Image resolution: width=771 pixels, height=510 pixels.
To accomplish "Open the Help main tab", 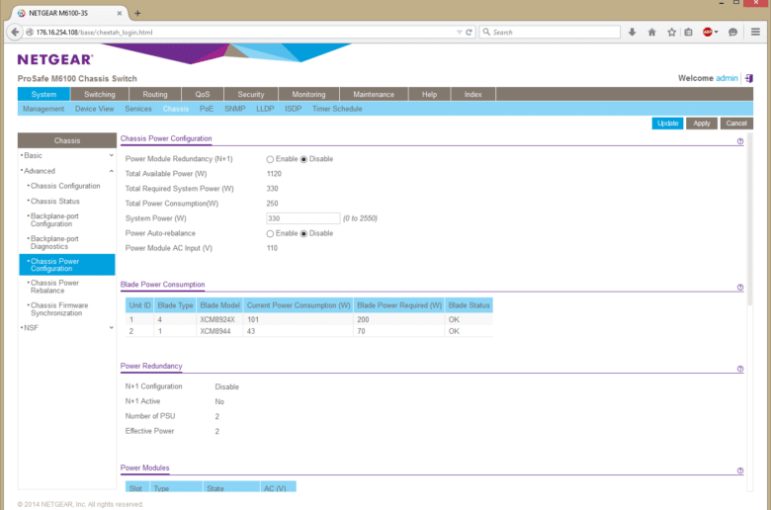I will click(429, 94).
